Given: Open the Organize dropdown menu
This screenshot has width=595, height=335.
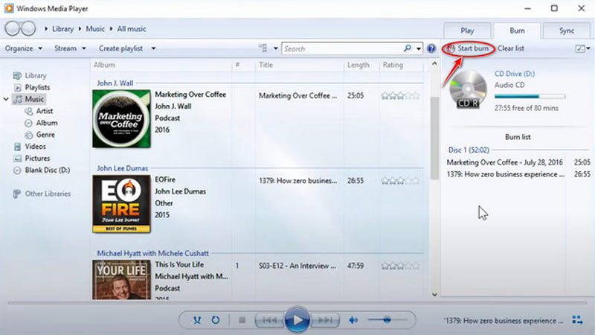Looking at the screenshot, I should pos(24,48).
